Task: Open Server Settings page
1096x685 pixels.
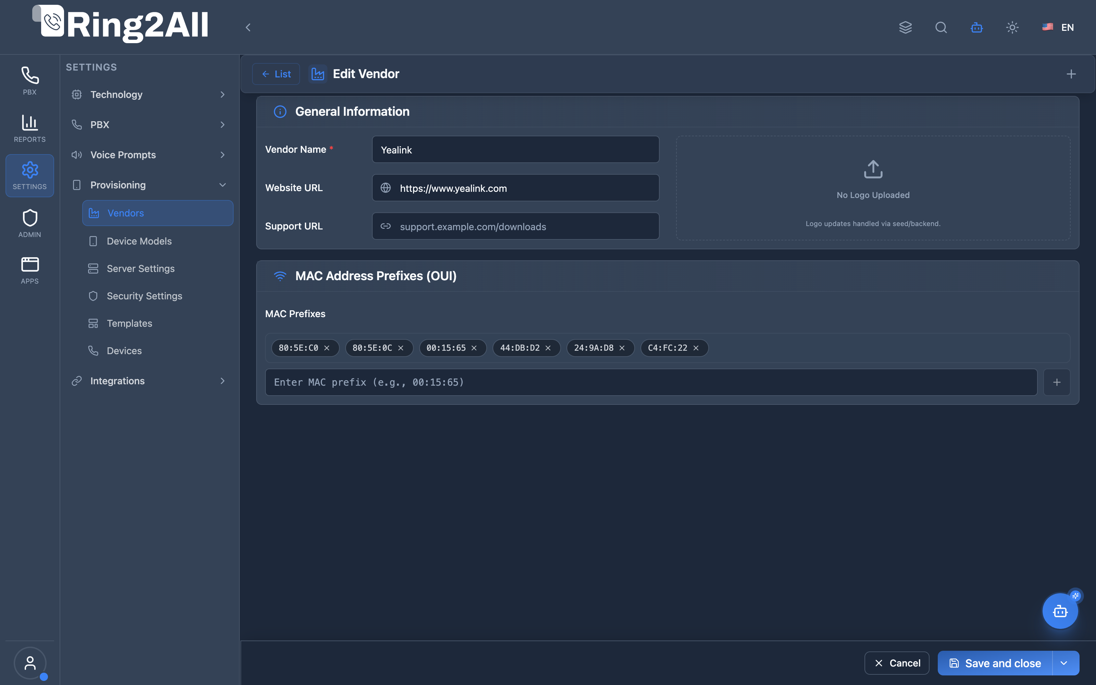Action: [158, 269]
